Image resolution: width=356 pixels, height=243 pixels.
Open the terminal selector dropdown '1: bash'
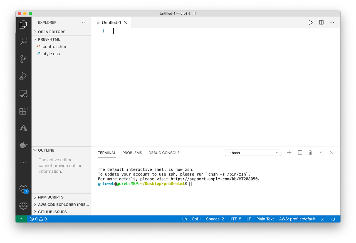point(253,153)
